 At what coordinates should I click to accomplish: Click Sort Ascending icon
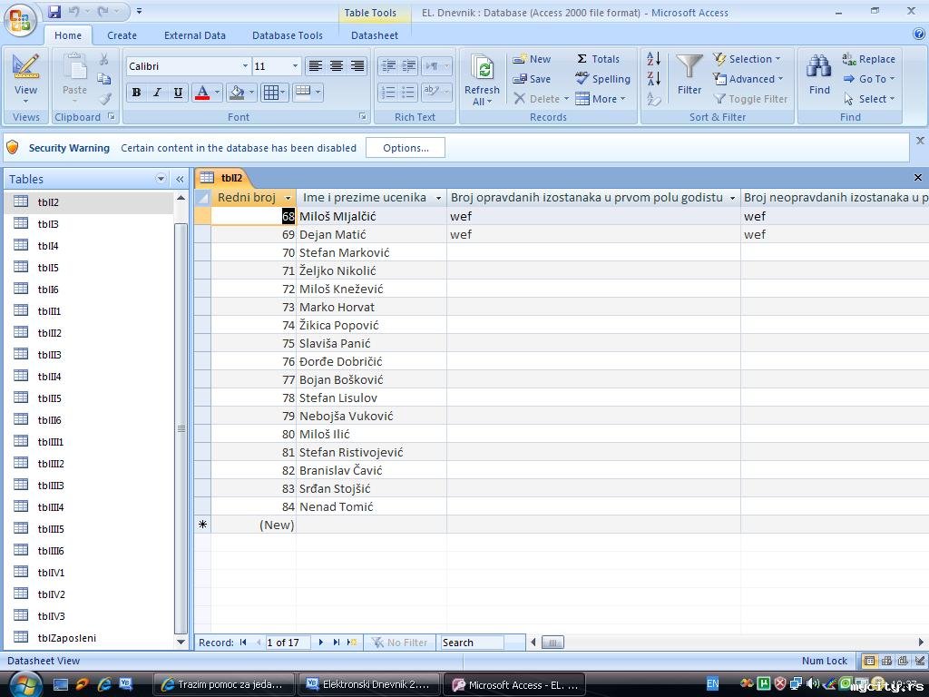[x=653, y=60]
